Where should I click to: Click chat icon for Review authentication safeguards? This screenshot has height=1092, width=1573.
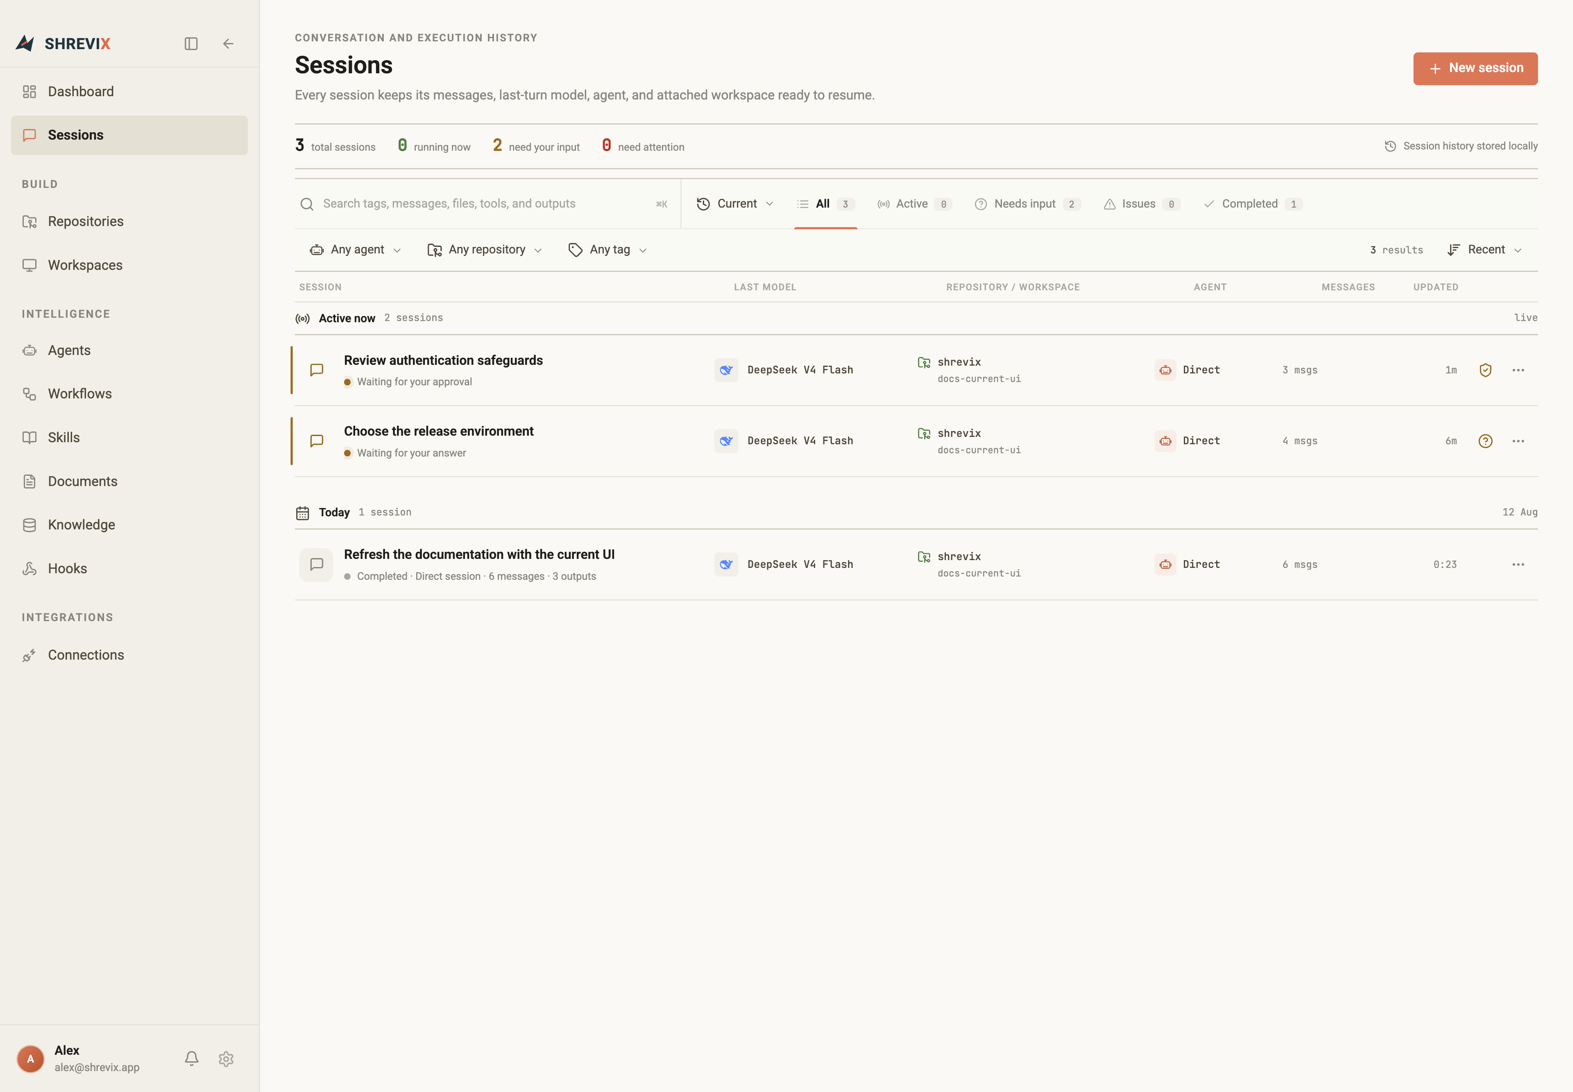tap(316, 370)
